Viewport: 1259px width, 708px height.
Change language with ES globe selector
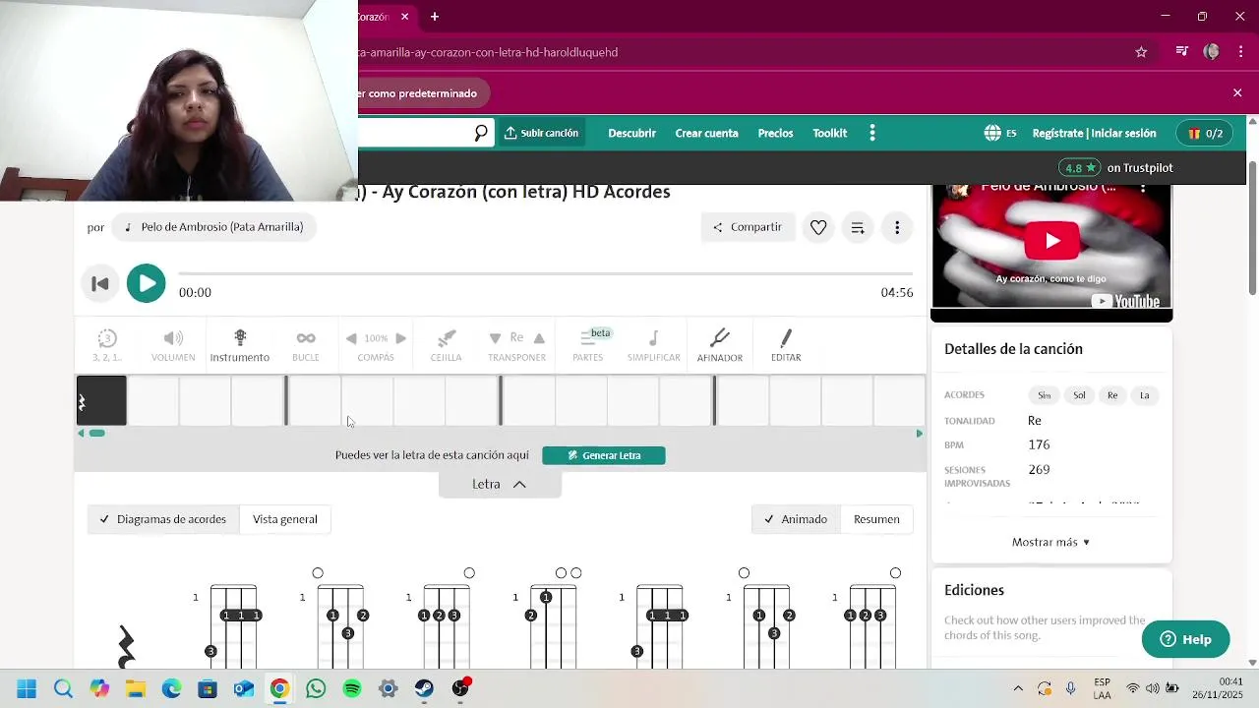tap(1000, 133)
